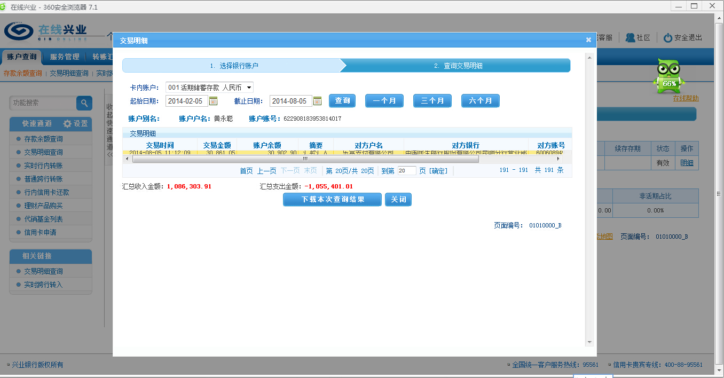
Task: Select the 三个月 date range button
Action: tap(432, 101)
